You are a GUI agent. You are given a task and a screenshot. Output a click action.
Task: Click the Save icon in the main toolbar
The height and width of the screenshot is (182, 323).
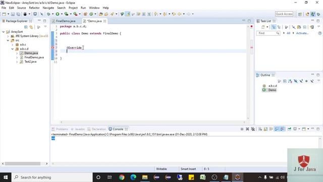(x=13, y=14)
